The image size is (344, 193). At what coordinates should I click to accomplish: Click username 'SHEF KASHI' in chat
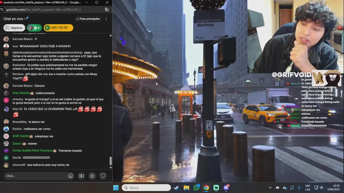[20, 136]
